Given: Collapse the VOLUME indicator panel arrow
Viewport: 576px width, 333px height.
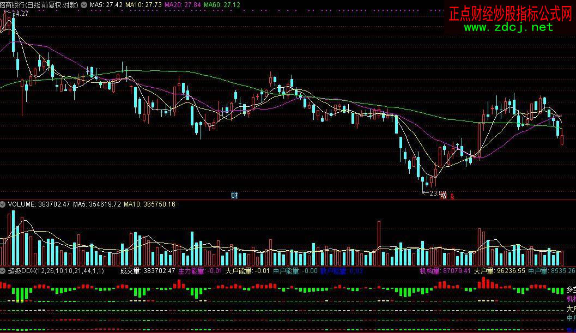Looking at the screenshot, I should point(3,204).
